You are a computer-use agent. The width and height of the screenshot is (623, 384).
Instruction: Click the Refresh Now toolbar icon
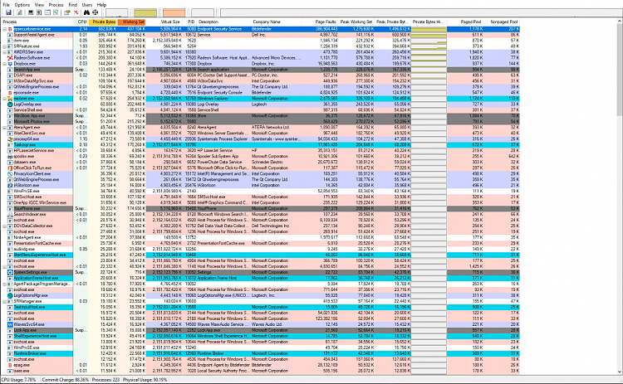(19, 12)
